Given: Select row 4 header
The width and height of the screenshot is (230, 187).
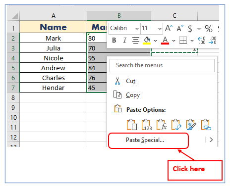Looking at the screenshot, I should click(x=13, y=58).
